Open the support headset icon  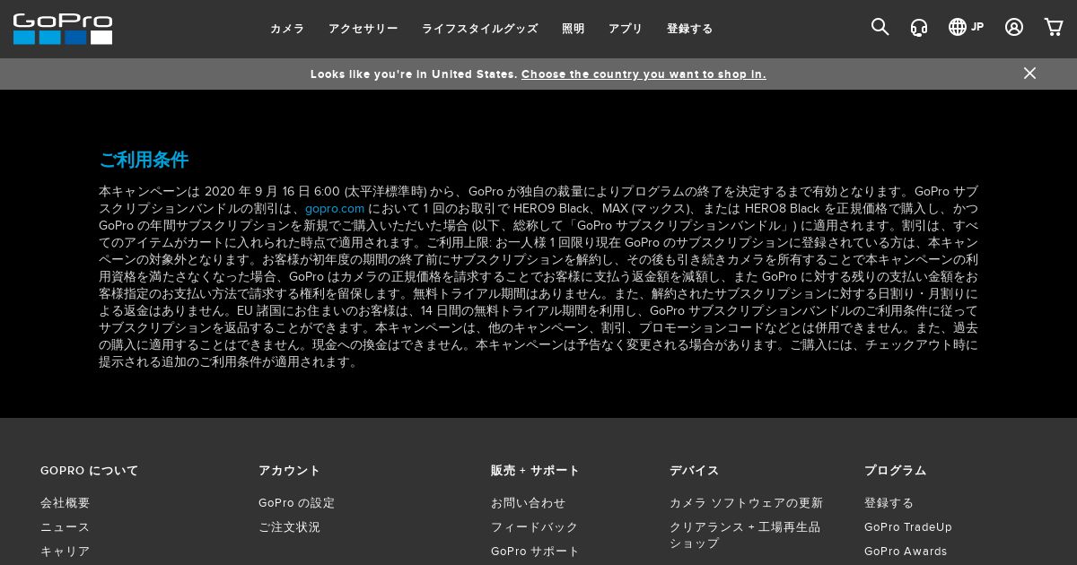(919, 27)
